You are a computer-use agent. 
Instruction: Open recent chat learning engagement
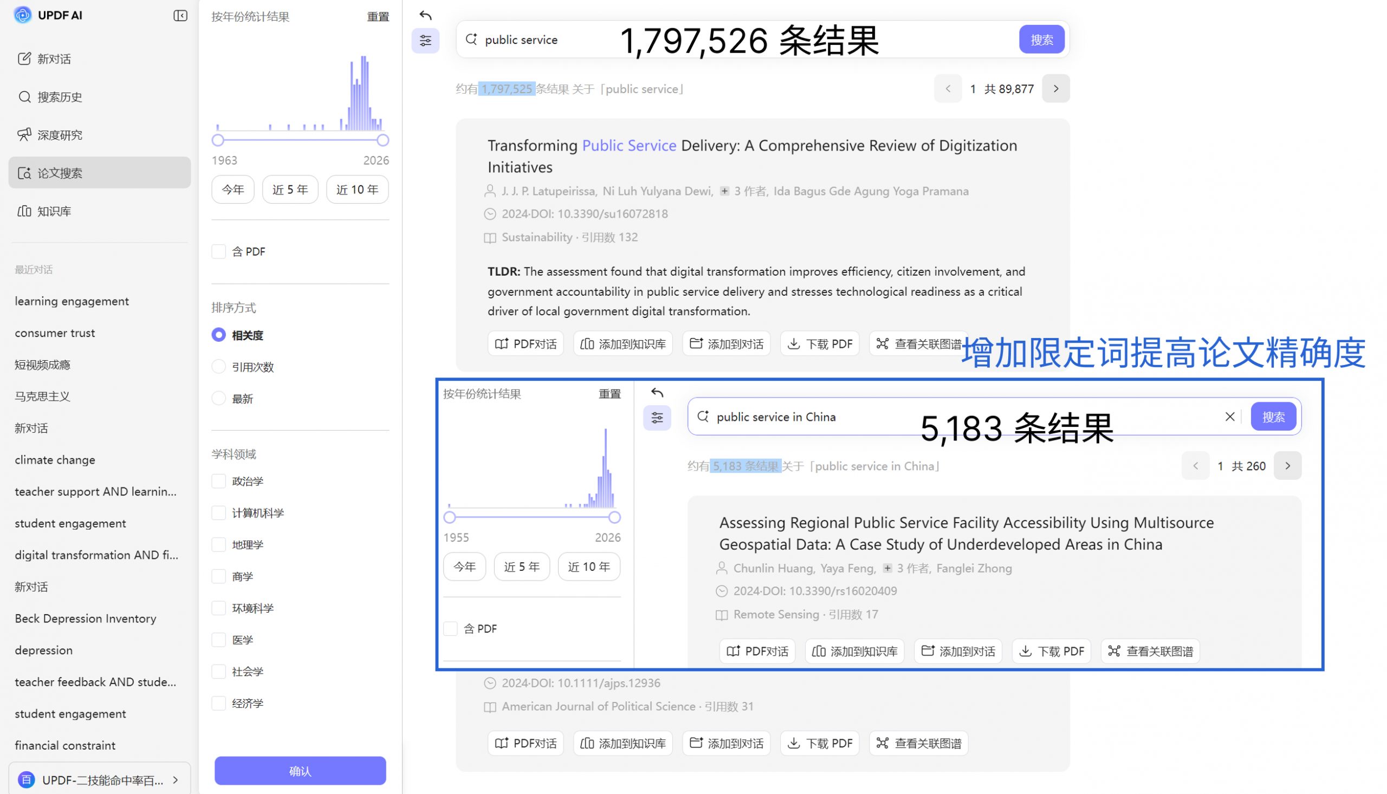tap(72, 301)
